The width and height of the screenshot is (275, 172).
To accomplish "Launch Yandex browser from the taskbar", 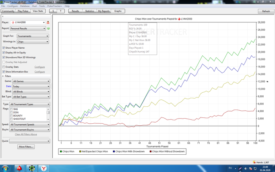I will tap(44, 168).
